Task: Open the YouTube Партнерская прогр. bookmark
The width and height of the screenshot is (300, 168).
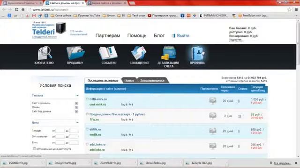Action: pos(163,15)
